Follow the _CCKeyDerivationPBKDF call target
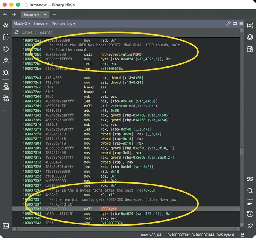This screenshot has height=238, width=256. pos(122,54)
